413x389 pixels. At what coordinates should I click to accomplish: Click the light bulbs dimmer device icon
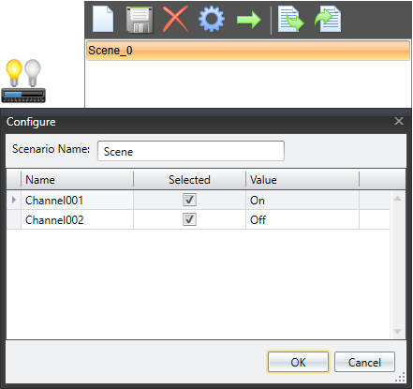pyautogui.click(x=23, y=81)
